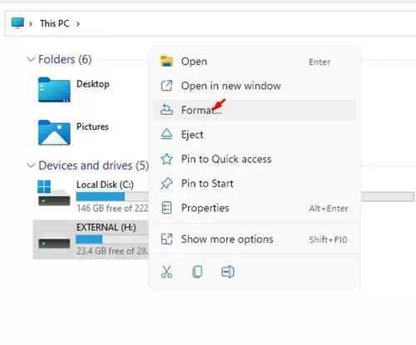Viewport: 416px width, 345px height.
Task: Click Show more options entry
Action: (x=255, y=239)
